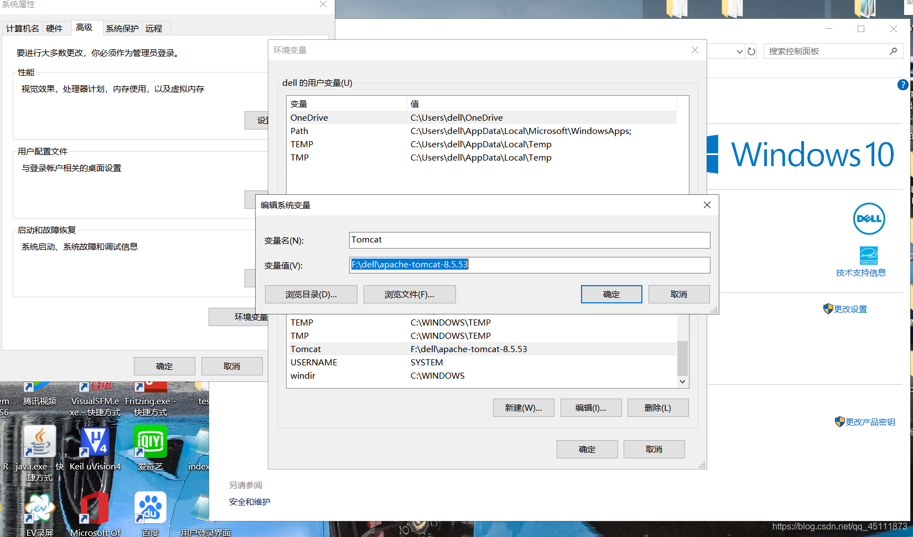Open the Keil uVision4 desktop icon

[x=95, y=442]
